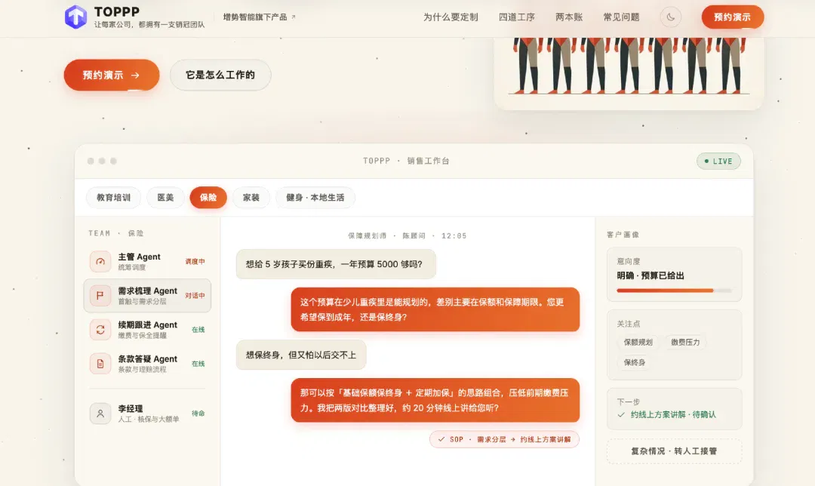The height and width of the screenshot is (486, 815).
Task: Click the 客户画像 panel heading
Action: click(623, 235)
